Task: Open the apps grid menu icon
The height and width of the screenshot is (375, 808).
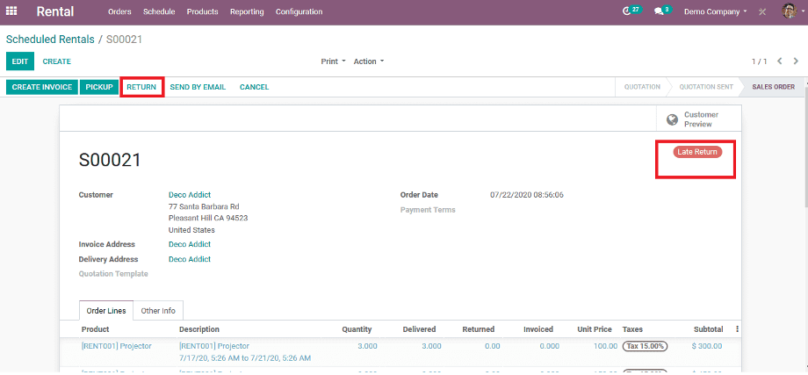Action: pyautogui.click(x=12, y=12)
